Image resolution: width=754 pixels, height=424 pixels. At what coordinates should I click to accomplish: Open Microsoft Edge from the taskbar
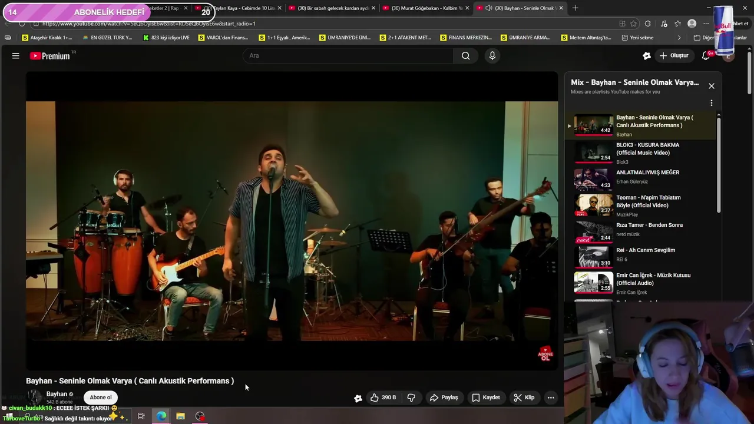(161, 416)
